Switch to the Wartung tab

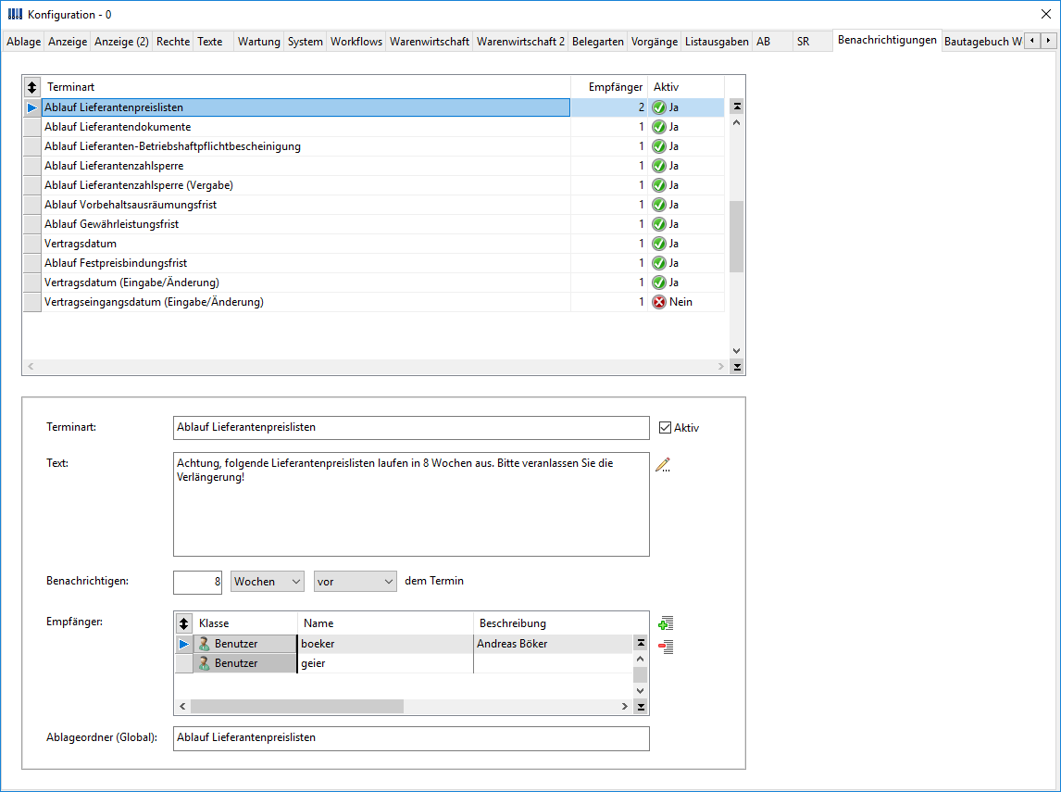pyautogui.click(x=259, y=42)
